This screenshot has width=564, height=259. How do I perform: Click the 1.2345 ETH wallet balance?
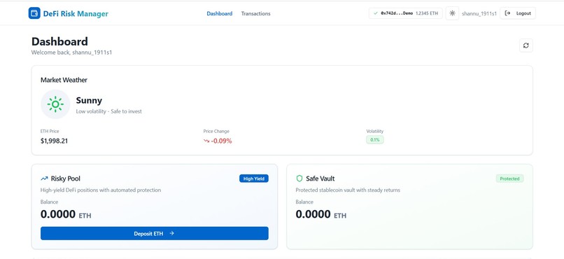point(427,13)
